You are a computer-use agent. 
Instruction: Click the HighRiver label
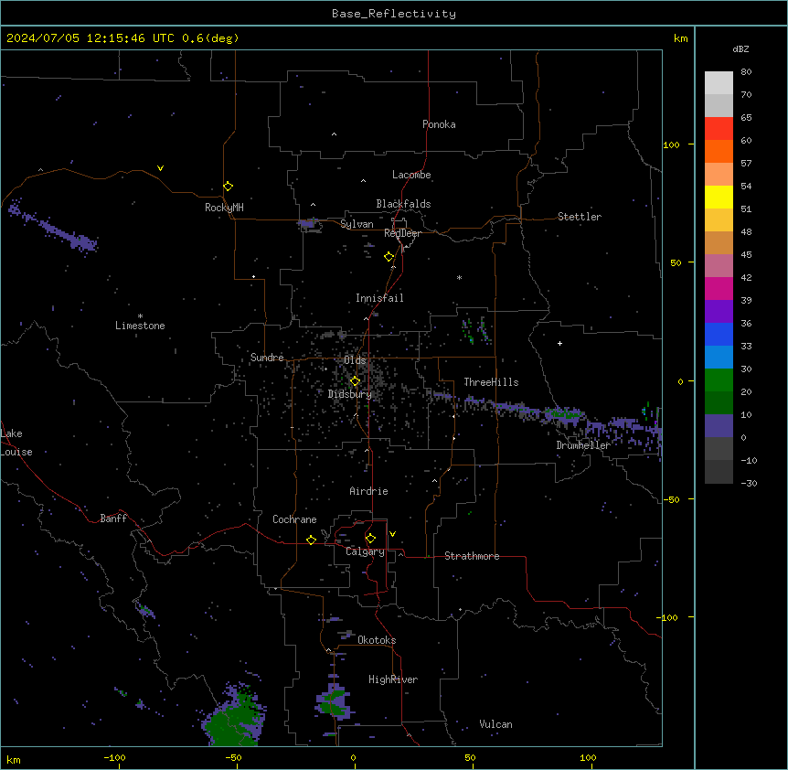click(393, 679)
